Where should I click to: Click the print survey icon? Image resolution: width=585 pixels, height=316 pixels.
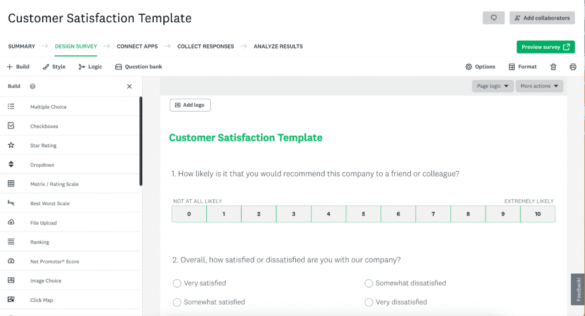click(x=572, y=67)
